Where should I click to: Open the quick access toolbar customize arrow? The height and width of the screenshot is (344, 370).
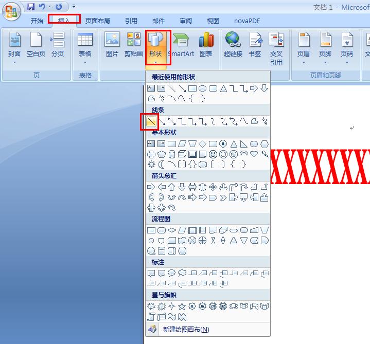tap(74, 6)
